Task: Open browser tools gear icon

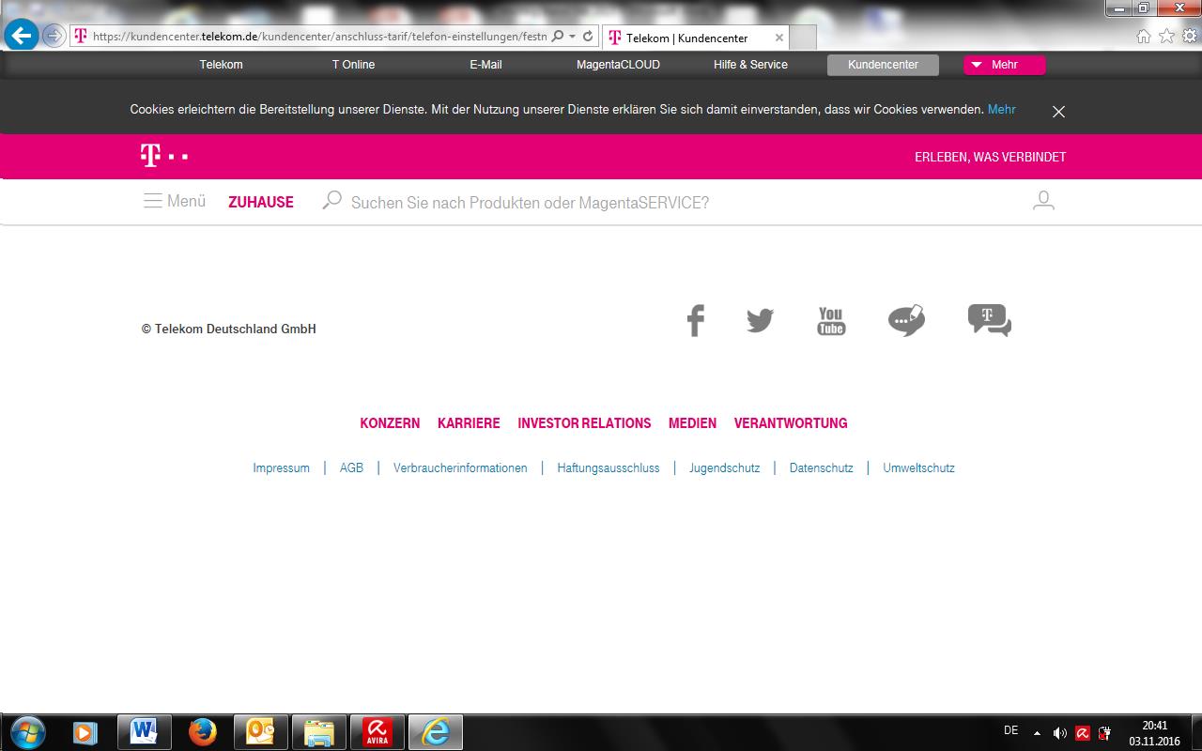Action: coord(1189,36)
